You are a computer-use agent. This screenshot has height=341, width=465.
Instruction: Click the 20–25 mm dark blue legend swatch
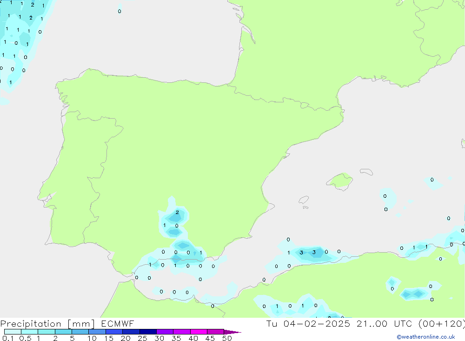[131, 332]
